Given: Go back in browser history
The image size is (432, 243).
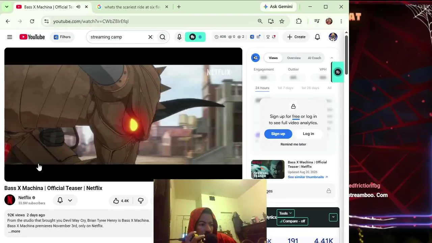Looking at the screenshot, I should [x=8, y=21].
